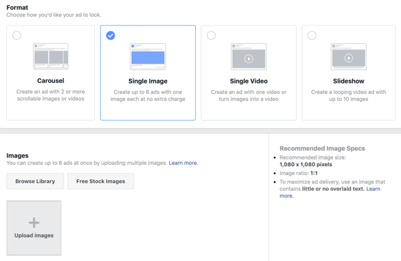Open the Browse Library button
This screenshot has height=261, width=401.
point(35,181)
